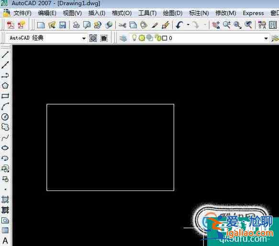Open the undo history dropdown arrow
This screenshot has width=279, height=246.
188,25
